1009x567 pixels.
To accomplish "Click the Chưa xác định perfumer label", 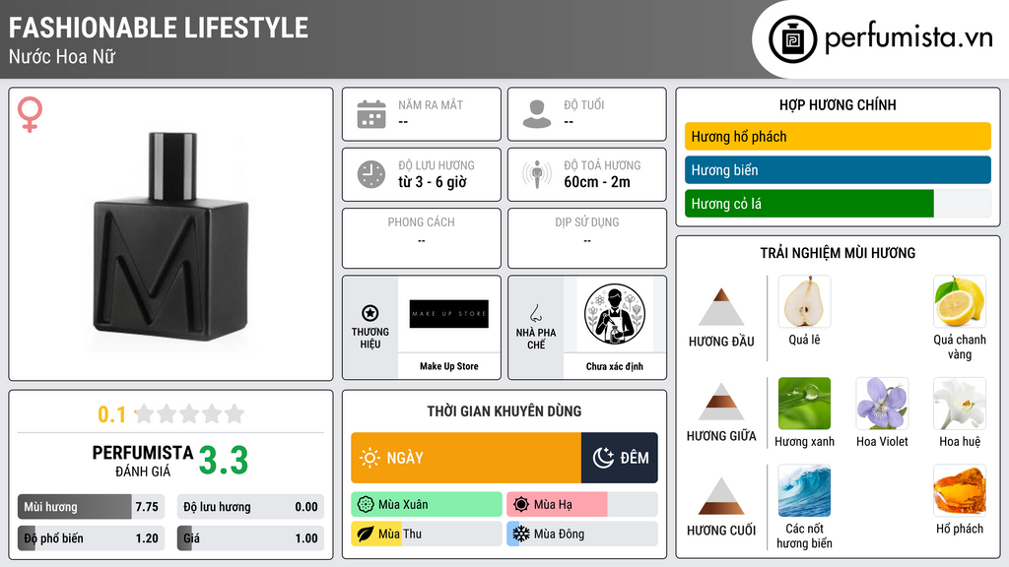I will pyautogui.click(x=615, y=366).
